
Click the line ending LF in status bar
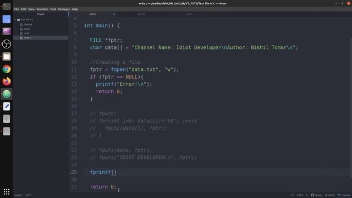[292, 195]
